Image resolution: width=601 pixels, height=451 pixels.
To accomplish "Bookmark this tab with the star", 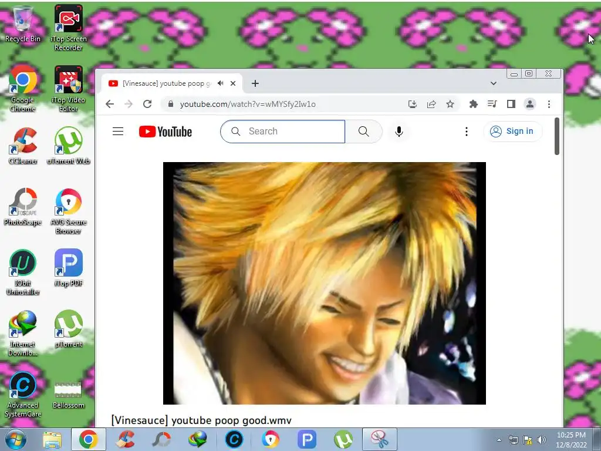I will pos(450,104).
